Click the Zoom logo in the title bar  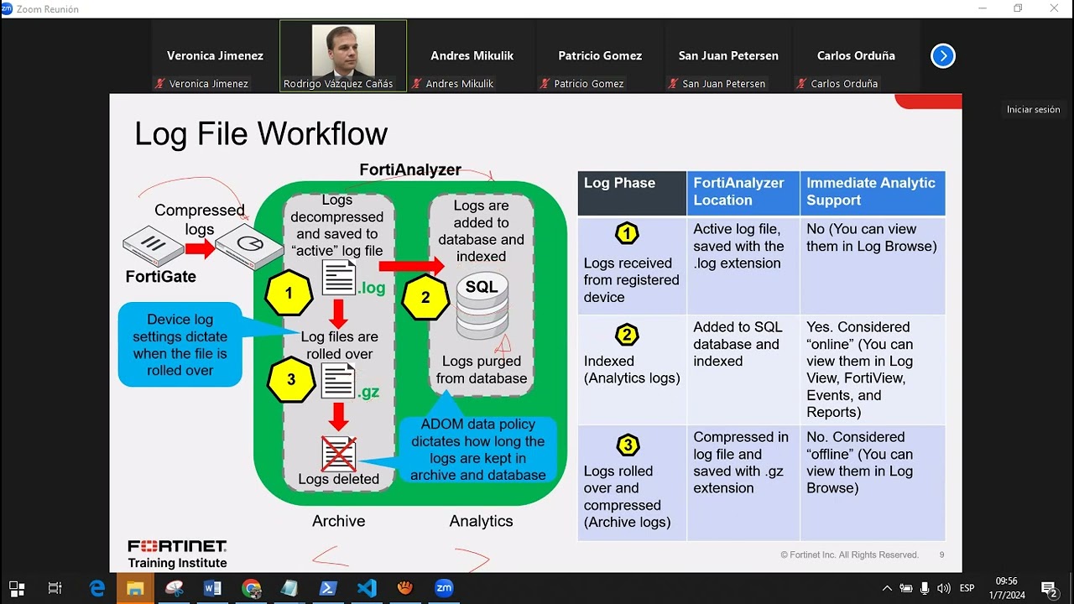click(8, 8)
